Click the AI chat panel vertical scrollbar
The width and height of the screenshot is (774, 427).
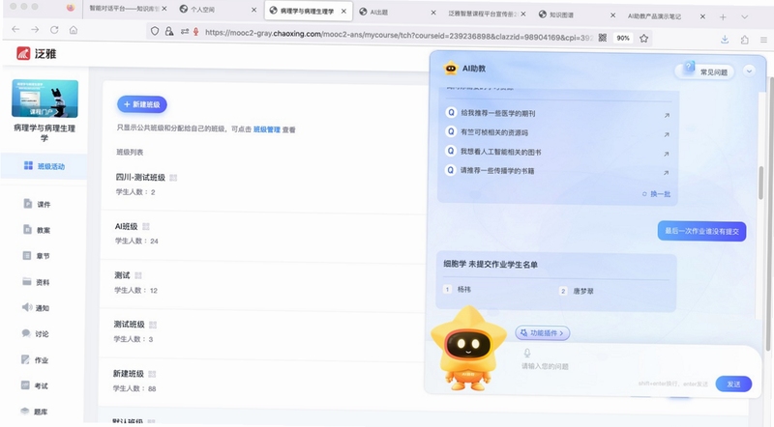pyautogui.click(x=760, y=183)
